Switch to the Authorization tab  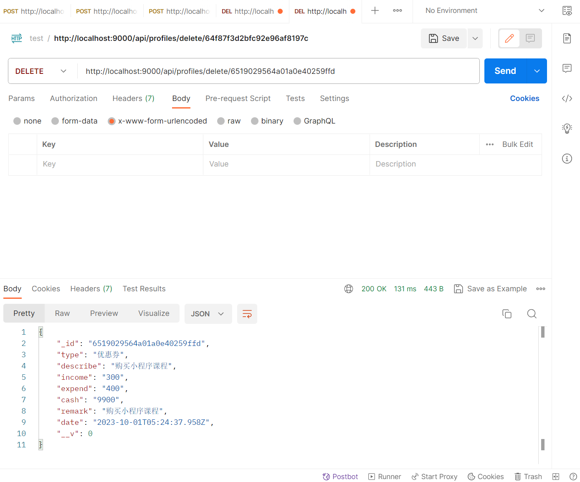pos(73,98)
